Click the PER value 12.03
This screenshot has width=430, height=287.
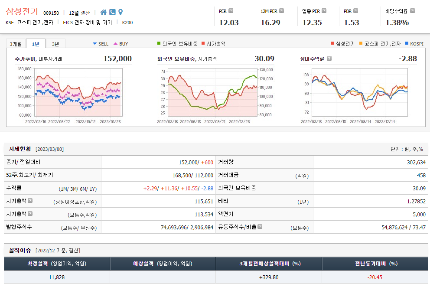click(x=229, y=23)
